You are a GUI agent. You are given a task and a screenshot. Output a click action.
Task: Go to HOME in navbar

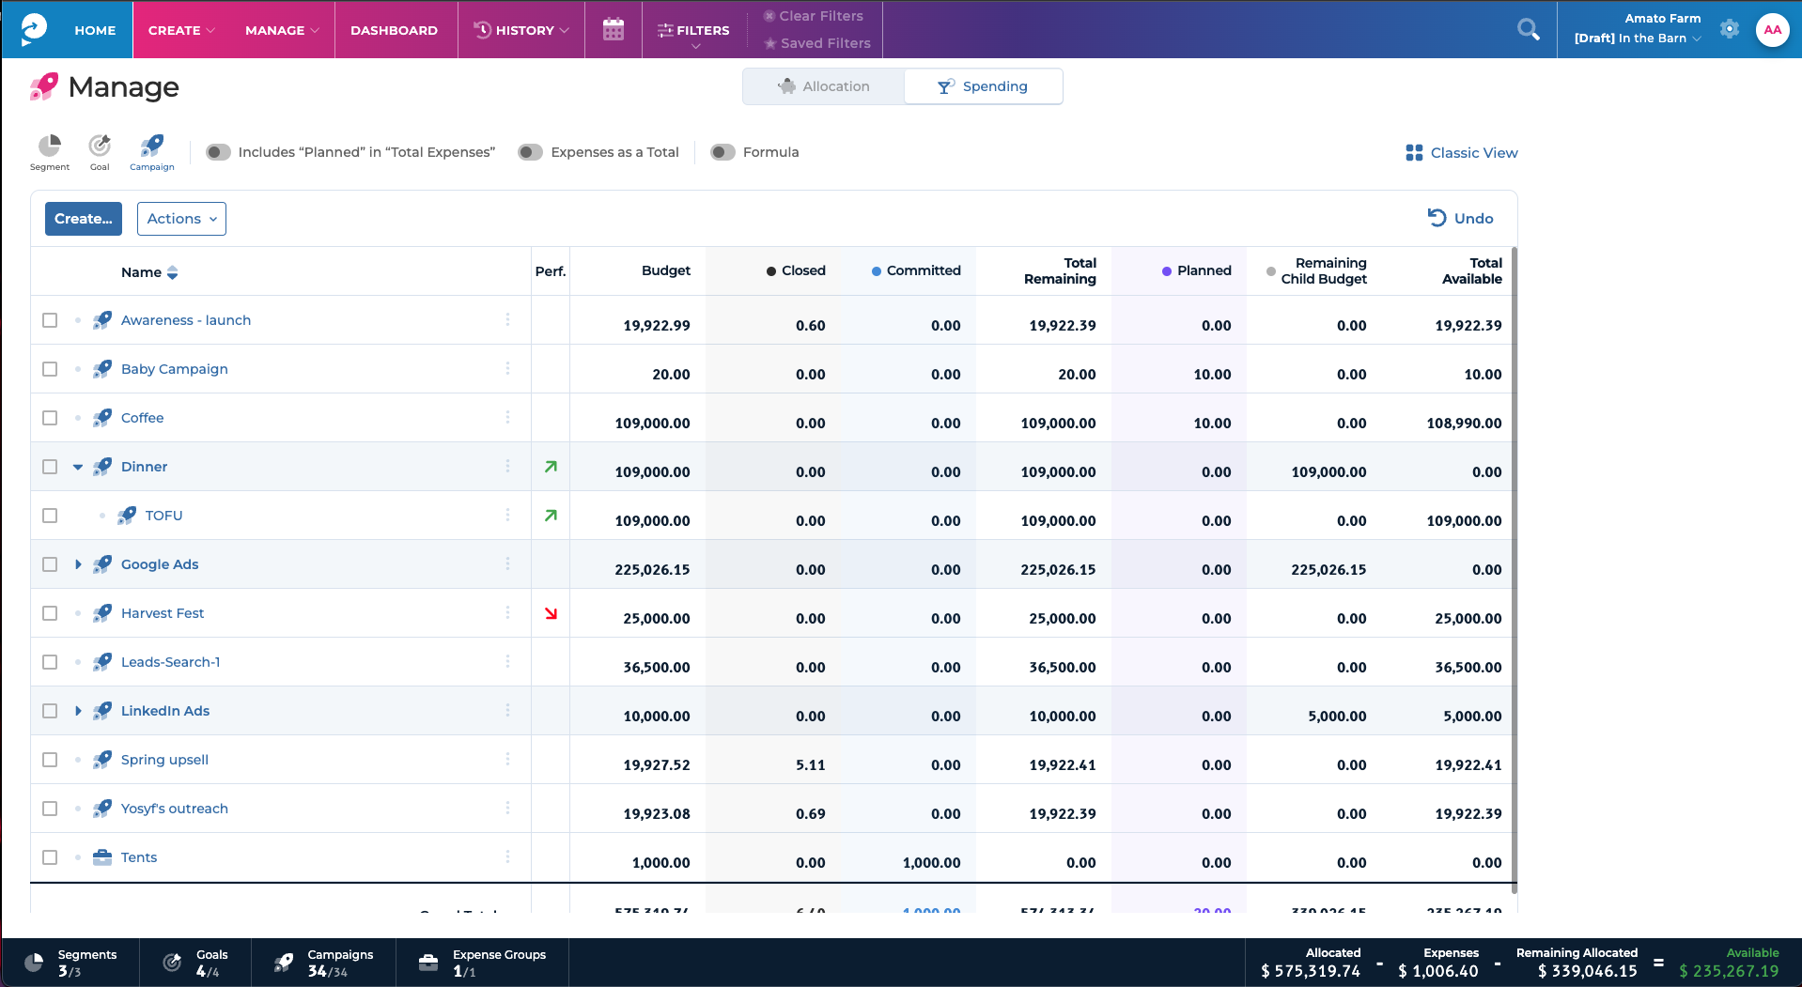click(x=95, y=30)
